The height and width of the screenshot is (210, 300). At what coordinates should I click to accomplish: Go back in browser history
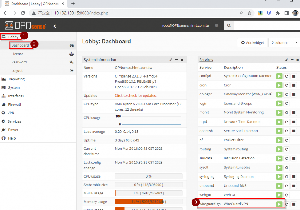(x=5, y=13)
